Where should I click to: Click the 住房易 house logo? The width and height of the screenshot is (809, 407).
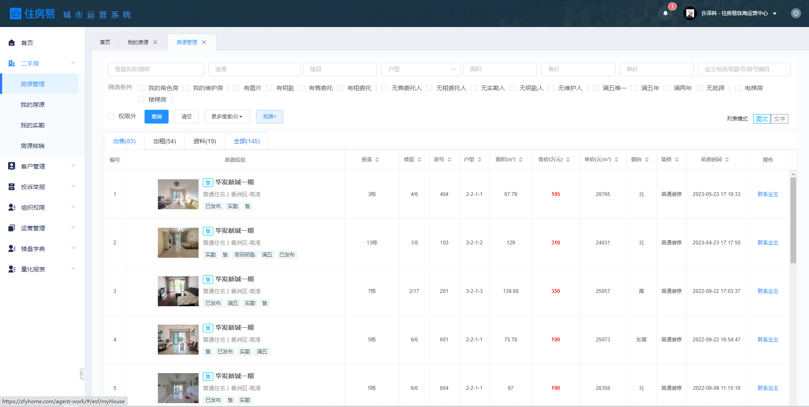(x=15, y=14)
